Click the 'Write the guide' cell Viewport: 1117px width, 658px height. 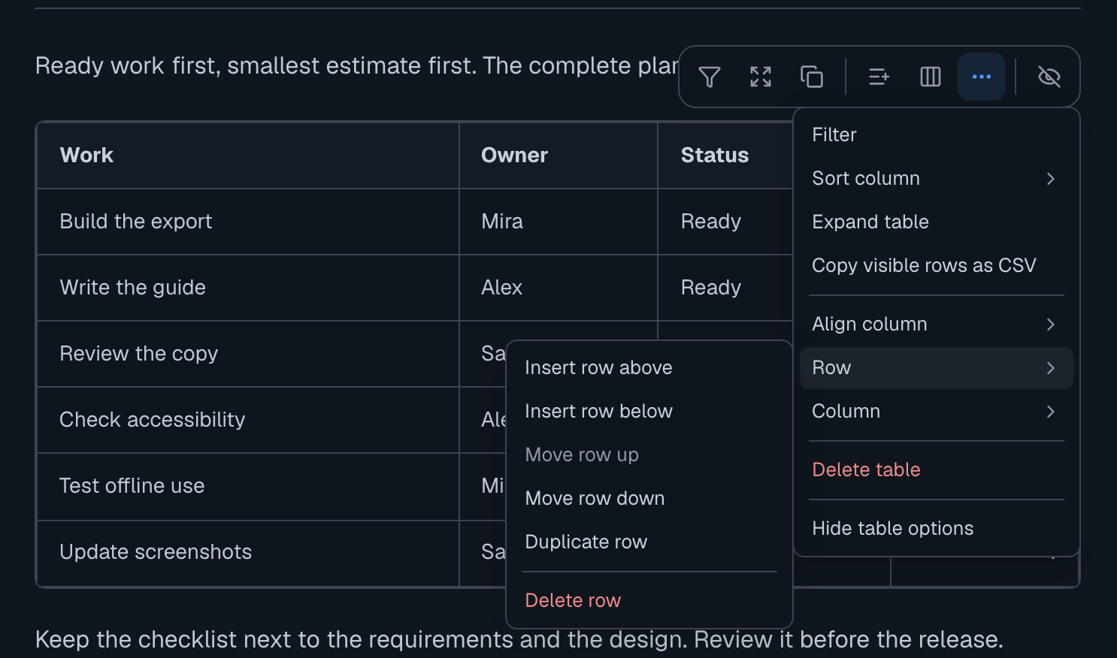pos(248,288)
